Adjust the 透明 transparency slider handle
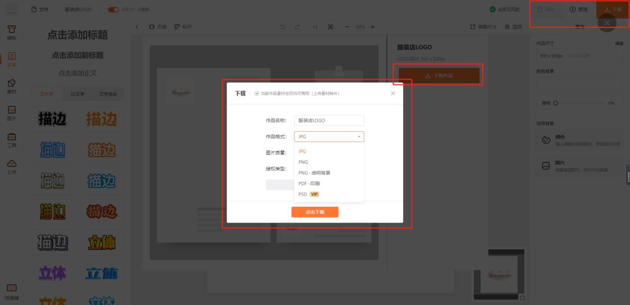Screen dimensions: 630x305 point(556,103)
